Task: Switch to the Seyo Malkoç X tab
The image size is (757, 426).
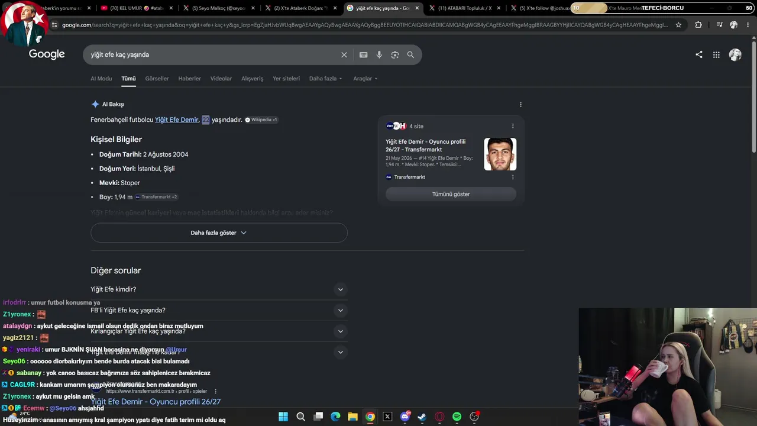Action: [219, 8]
